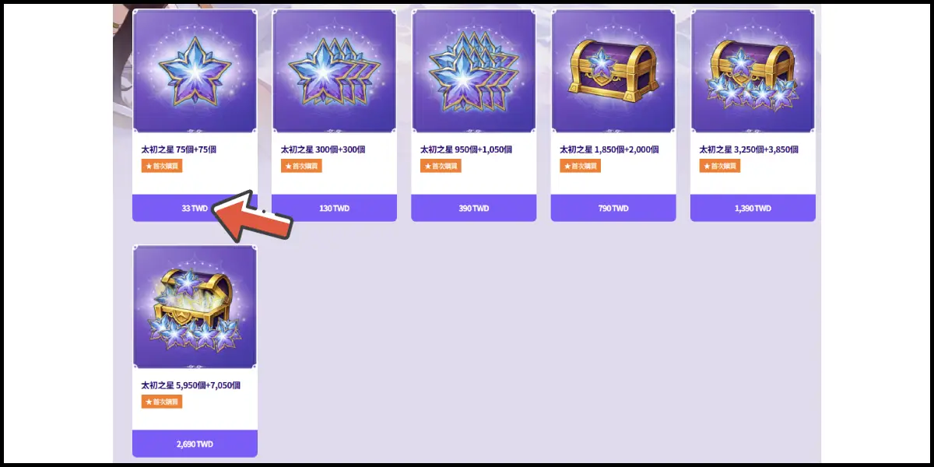
Task: Select the chest with stars 3,250+3,850 pack image
Action: coord(753,71)
